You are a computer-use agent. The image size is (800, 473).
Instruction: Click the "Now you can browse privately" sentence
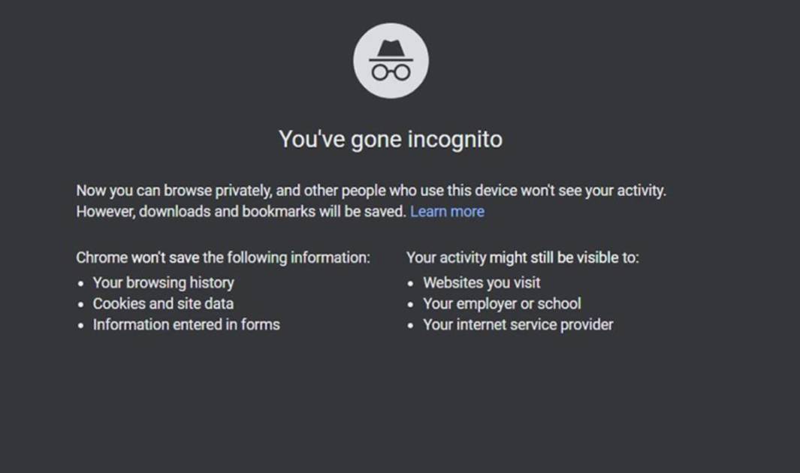371,191
